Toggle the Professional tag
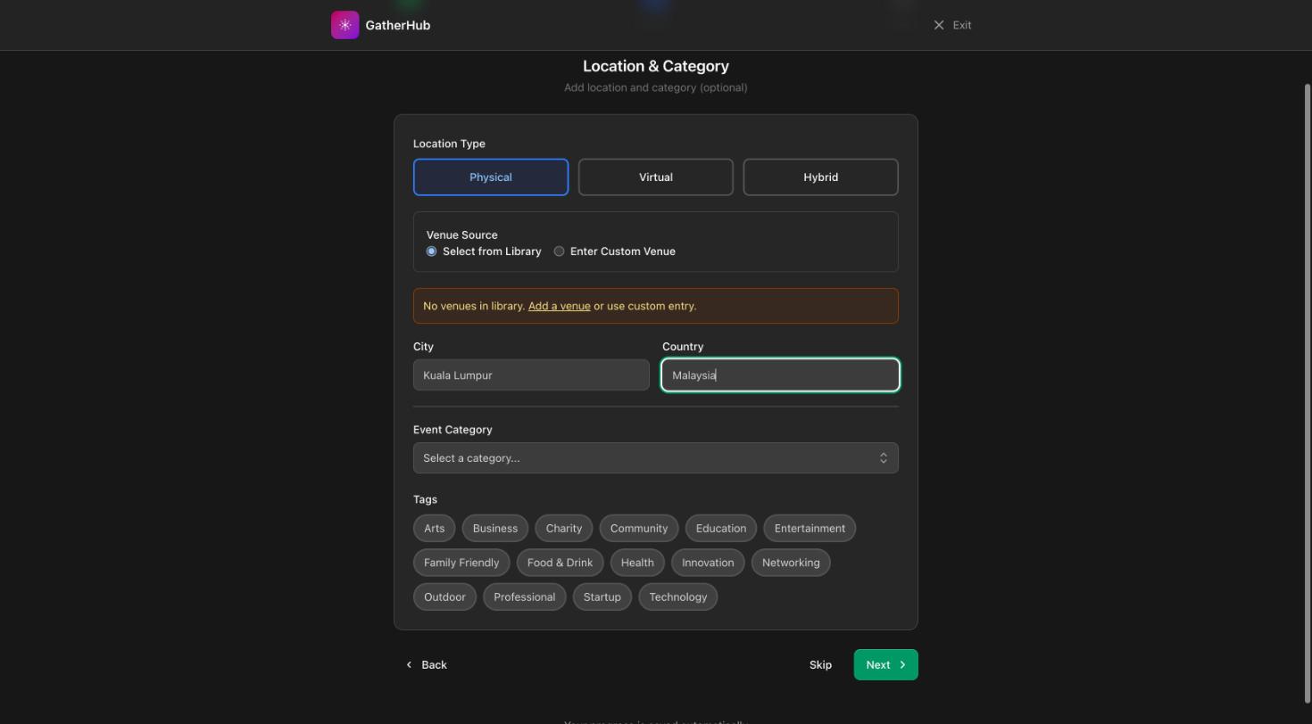Viewport: 1312px width, 724px height. [525, 597]
